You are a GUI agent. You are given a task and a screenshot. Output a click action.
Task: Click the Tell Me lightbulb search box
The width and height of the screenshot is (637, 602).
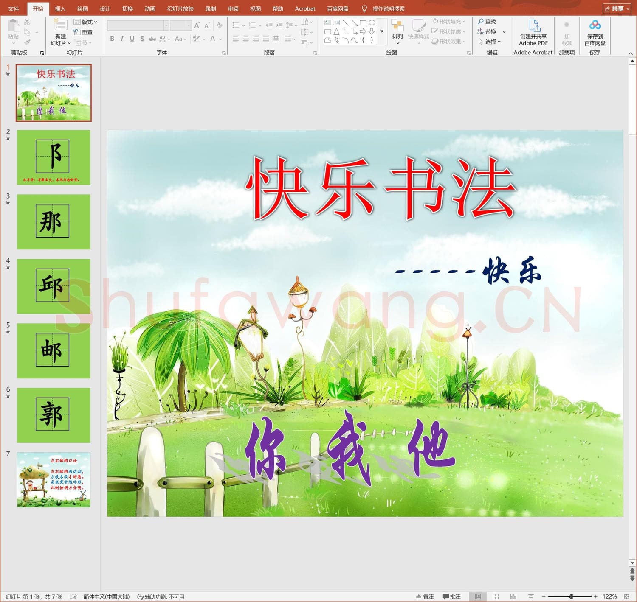[x=383, y=8]
